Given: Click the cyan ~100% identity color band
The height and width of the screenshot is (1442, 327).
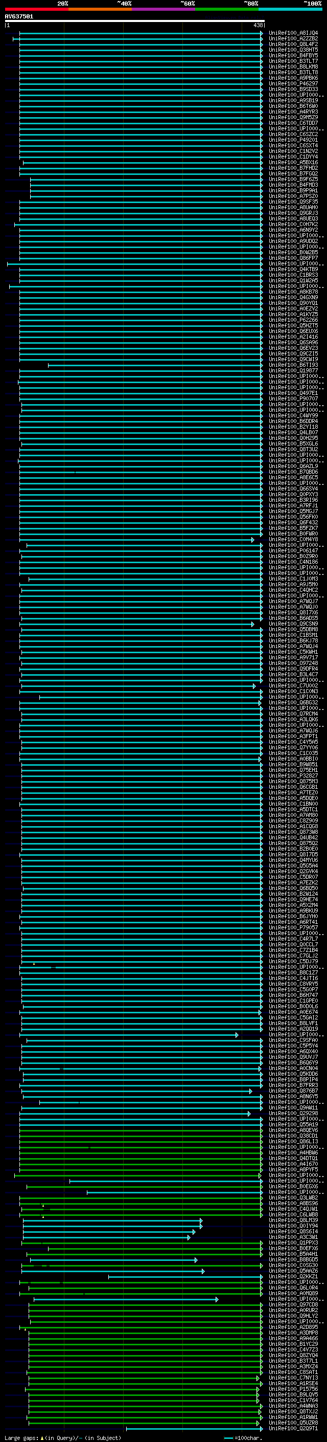Looking at the screenshot, I should coord(290,9).
